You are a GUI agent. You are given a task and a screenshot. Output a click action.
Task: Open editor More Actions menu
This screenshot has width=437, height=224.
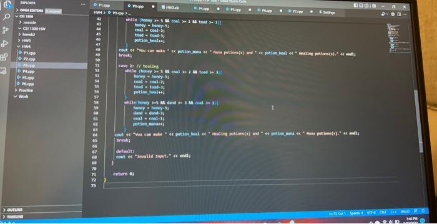click(x=405, y=14)
